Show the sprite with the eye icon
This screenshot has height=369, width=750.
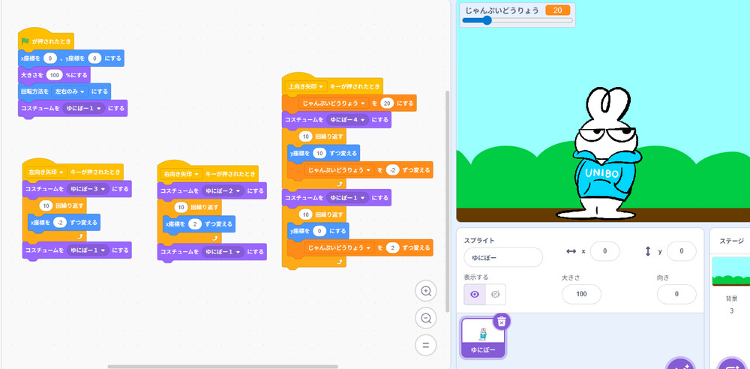pos(474,295)
